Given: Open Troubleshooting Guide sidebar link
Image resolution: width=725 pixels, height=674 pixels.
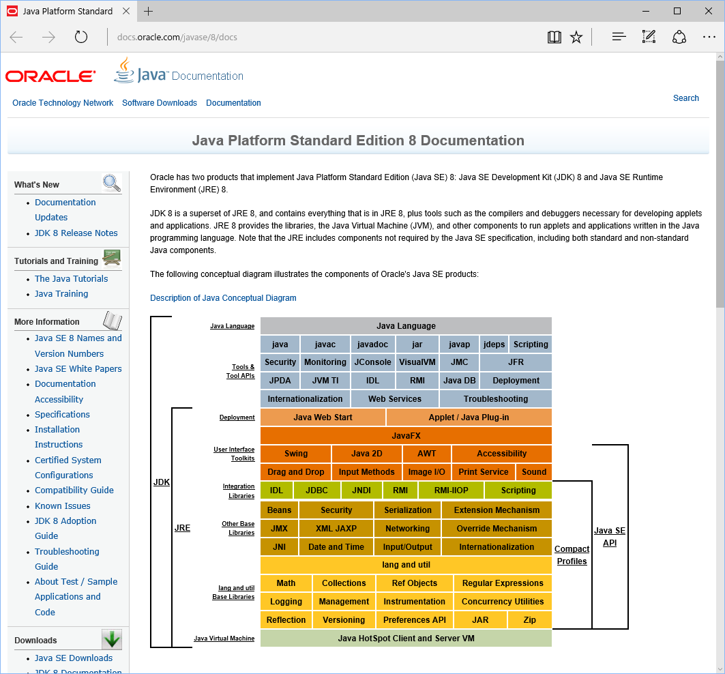Looking at the screenshot, I should [x=67, y=559].
